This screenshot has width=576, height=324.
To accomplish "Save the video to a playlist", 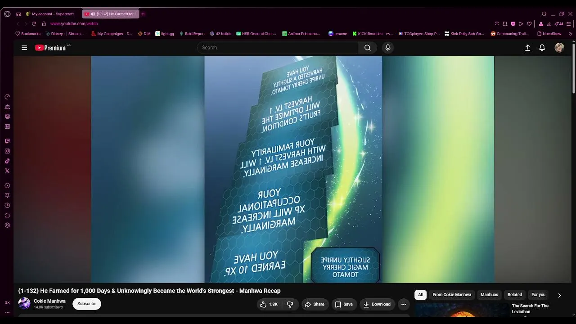I will 343,304.
